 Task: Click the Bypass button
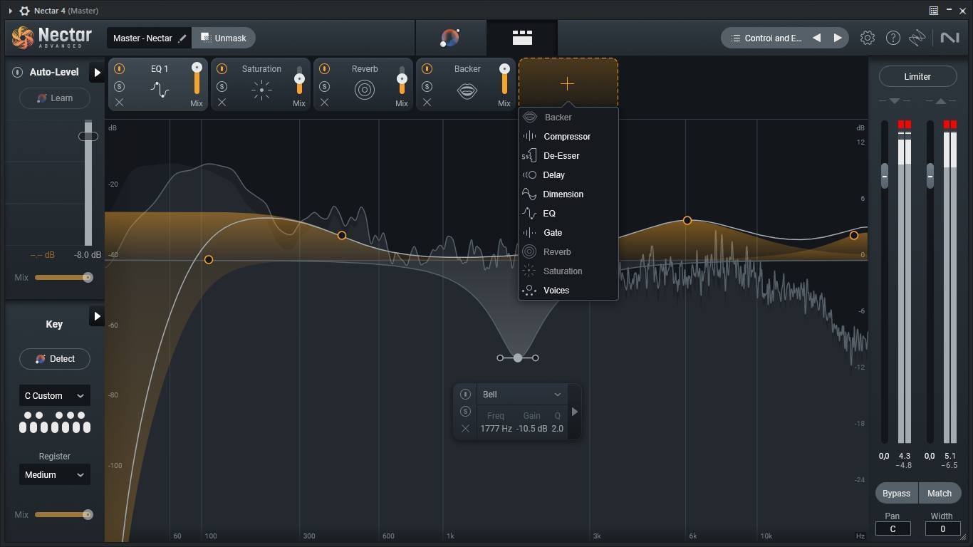[896, 493]
